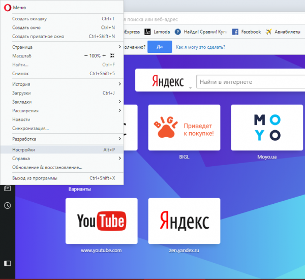
Task: Click the blue P bookmark icon
Action: point(177,32)
